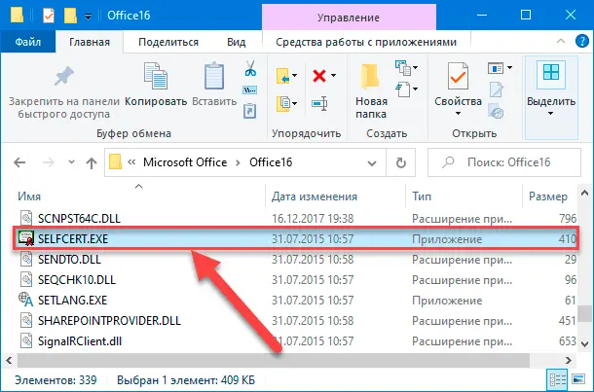The image size is (594, 392).
Task: Collapse the ribbon with the chevron arrow
Action: point(560,42)
